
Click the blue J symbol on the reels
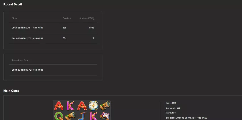click(82, 116)
